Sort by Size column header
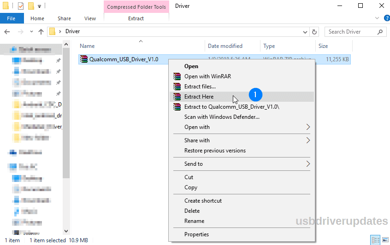The width and height of the screenshot is (390, 245). [x=323, y=46]
